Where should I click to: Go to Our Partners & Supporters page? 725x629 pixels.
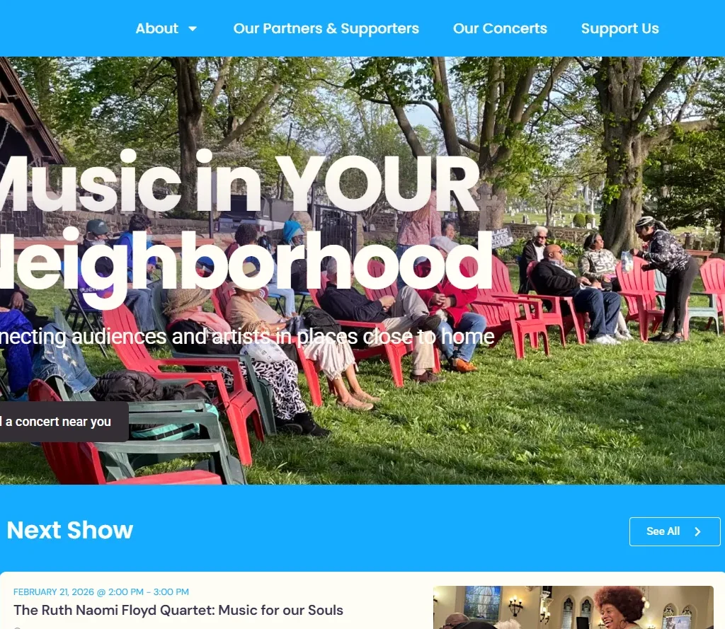coord(326,28)
